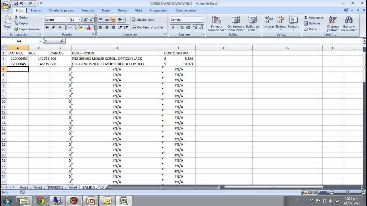Toggle right text alignment

(x=113, y=27)
